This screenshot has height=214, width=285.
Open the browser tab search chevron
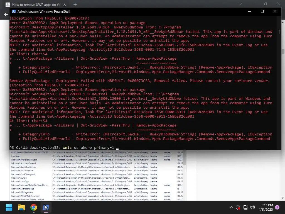[240, 4]
